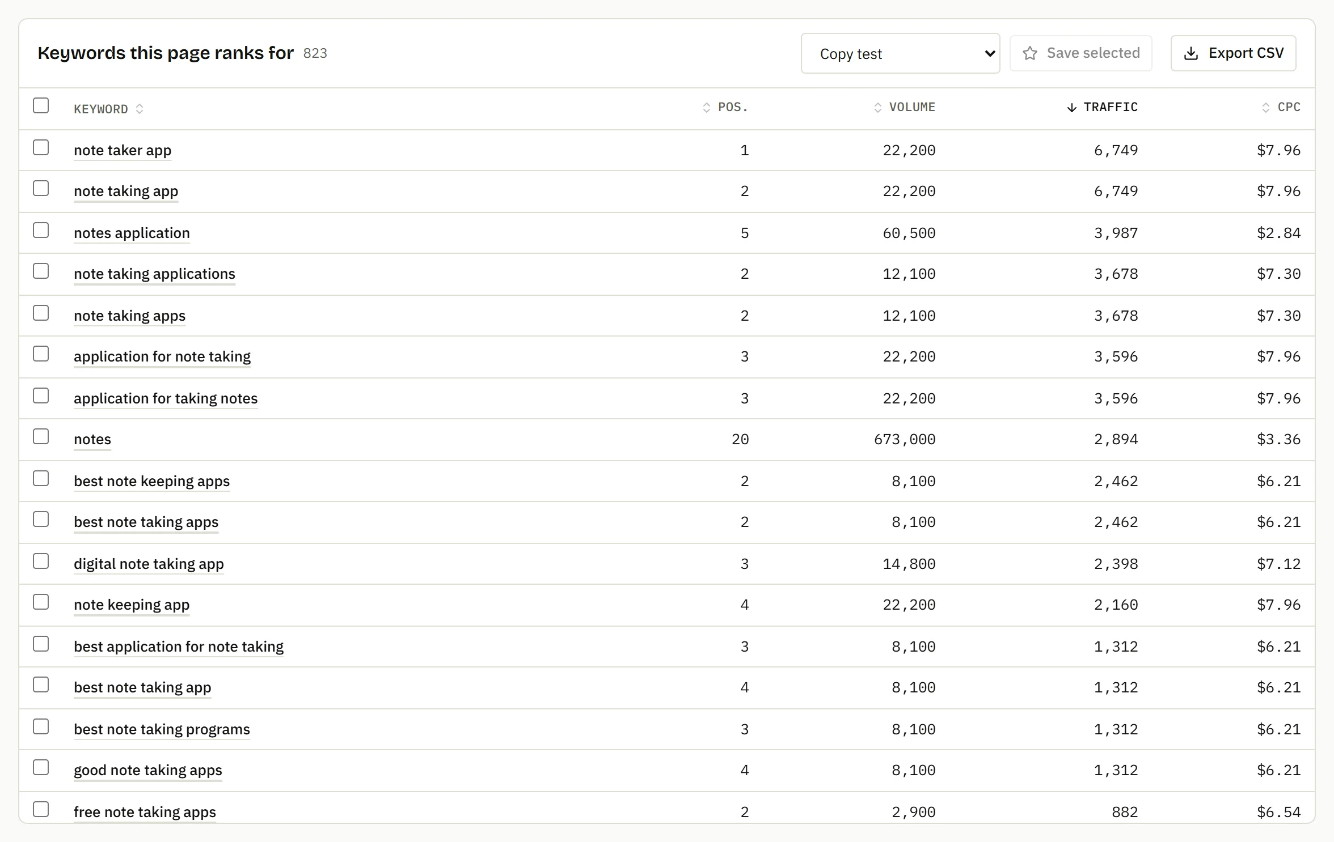Image resolution: width=1334 pixels, height=842 pixels.
Task: Open the note taker app keyword link
Action: coord(123,151)
